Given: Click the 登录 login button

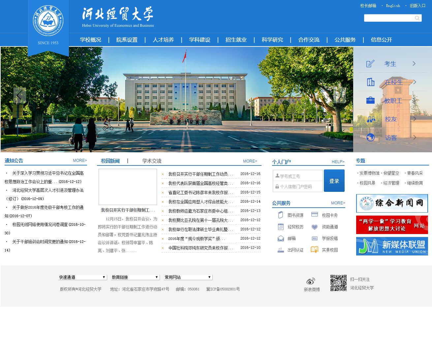Looking at the screenshot, I should [x=334, y=181].
